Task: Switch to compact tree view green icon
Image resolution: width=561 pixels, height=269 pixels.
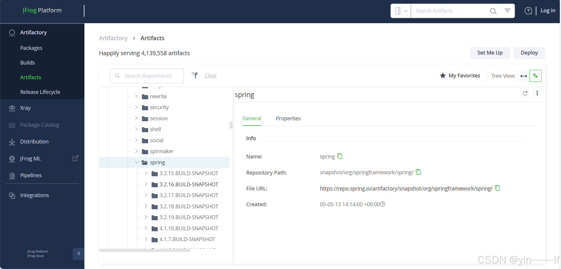Action: tap(535, 76)
